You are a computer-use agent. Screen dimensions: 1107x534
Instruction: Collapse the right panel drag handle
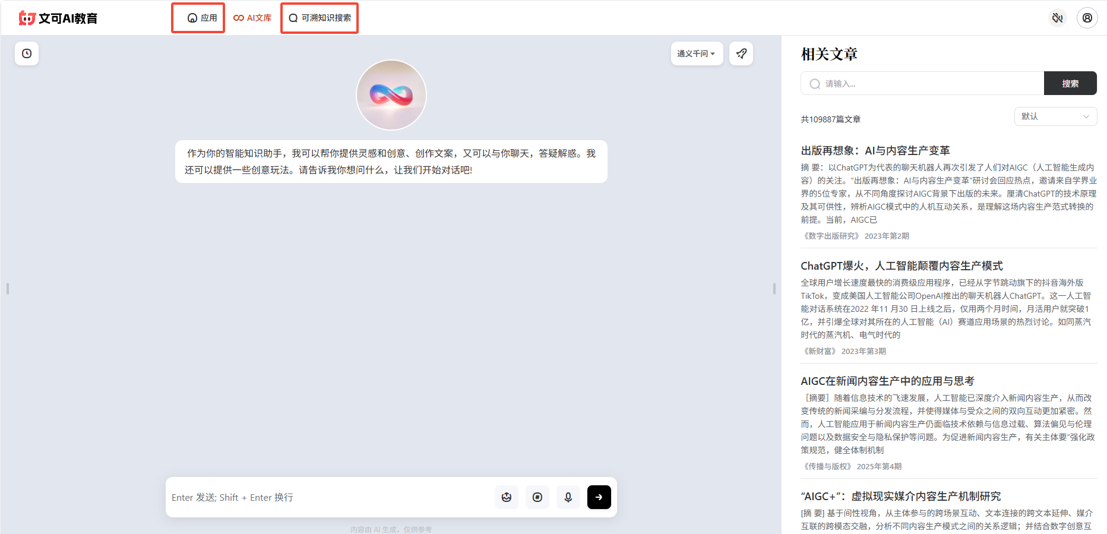click(774, 289)
